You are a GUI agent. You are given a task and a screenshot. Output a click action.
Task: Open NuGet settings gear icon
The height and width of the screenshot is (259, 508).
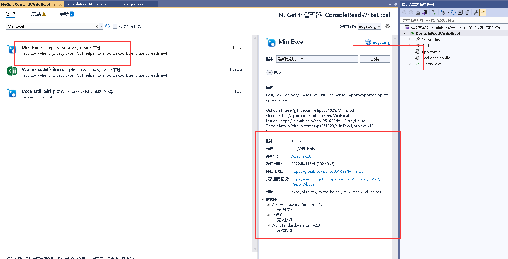tap(388, 26)
